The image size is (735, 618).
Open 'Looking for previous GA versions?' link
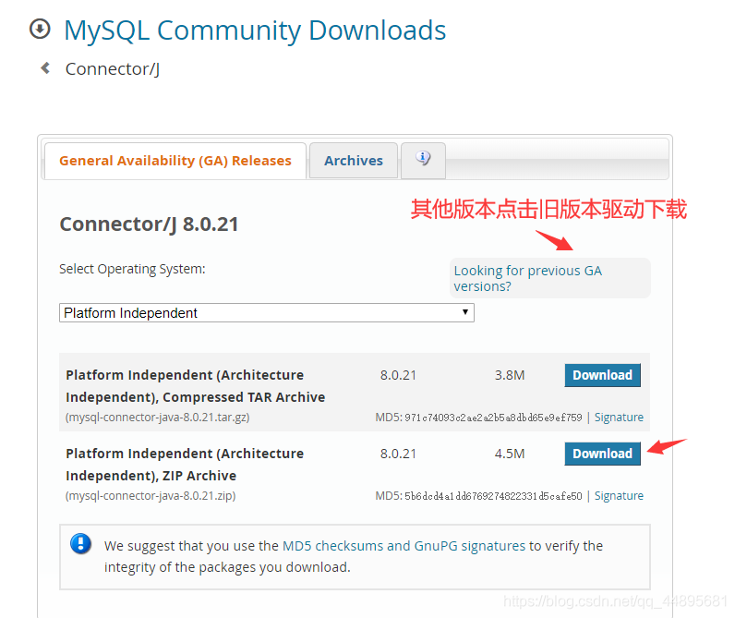527,278
